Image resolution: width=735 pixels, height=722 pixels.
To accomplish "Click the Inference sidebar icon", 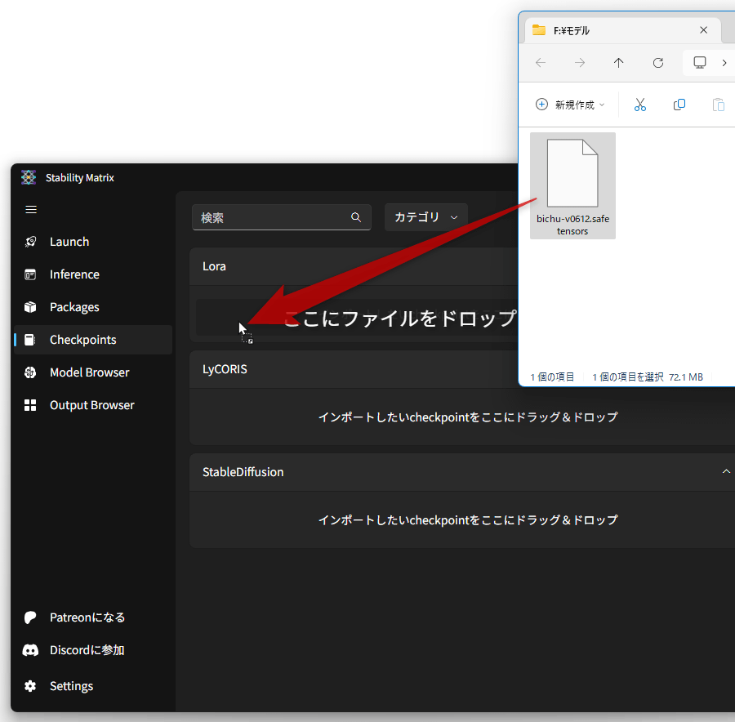I will 30,274.
